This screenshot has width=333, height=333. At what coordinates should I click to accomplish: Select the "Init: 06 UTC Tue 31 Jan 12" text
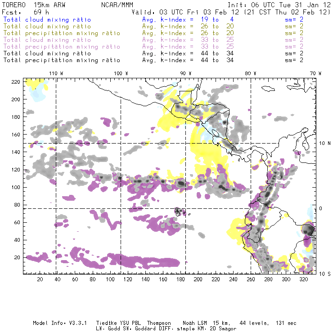pos(279,5)
